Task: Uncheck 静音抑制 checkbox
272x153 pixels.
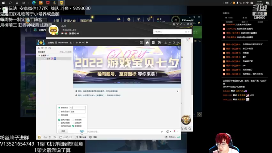Action: click(73, 126)
